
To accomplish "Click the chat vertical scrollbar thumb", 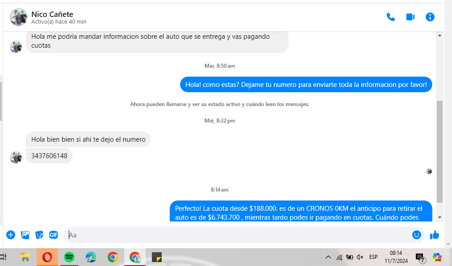I will [x=439, y=151].
